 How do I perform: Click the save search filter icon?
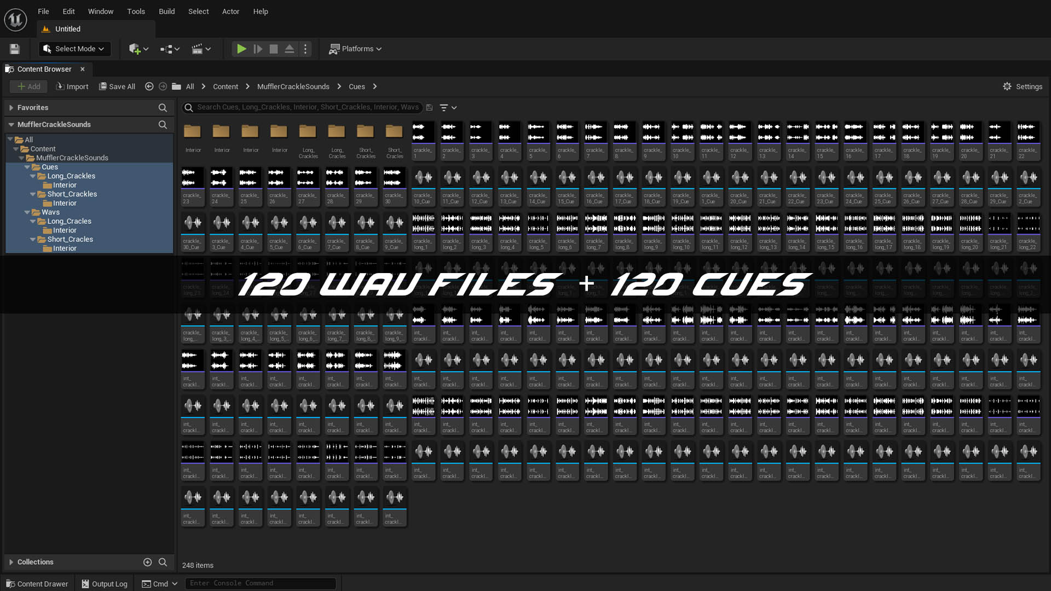click(429, 108)
